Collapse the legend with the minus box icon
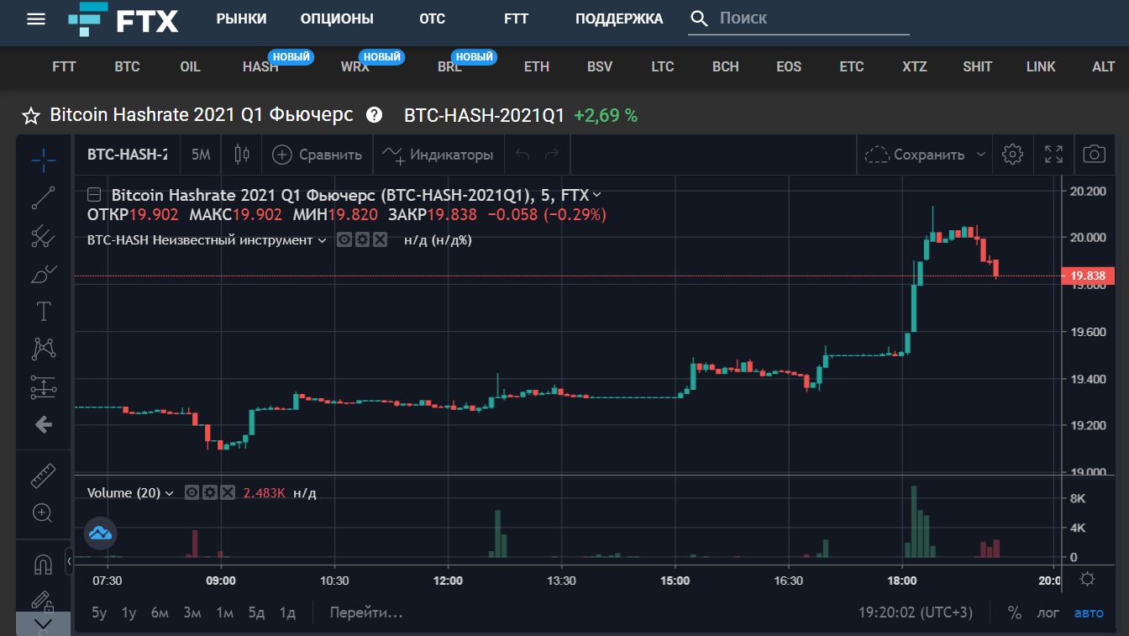This screenshot has height=636, width=1129. coord(96,196)
